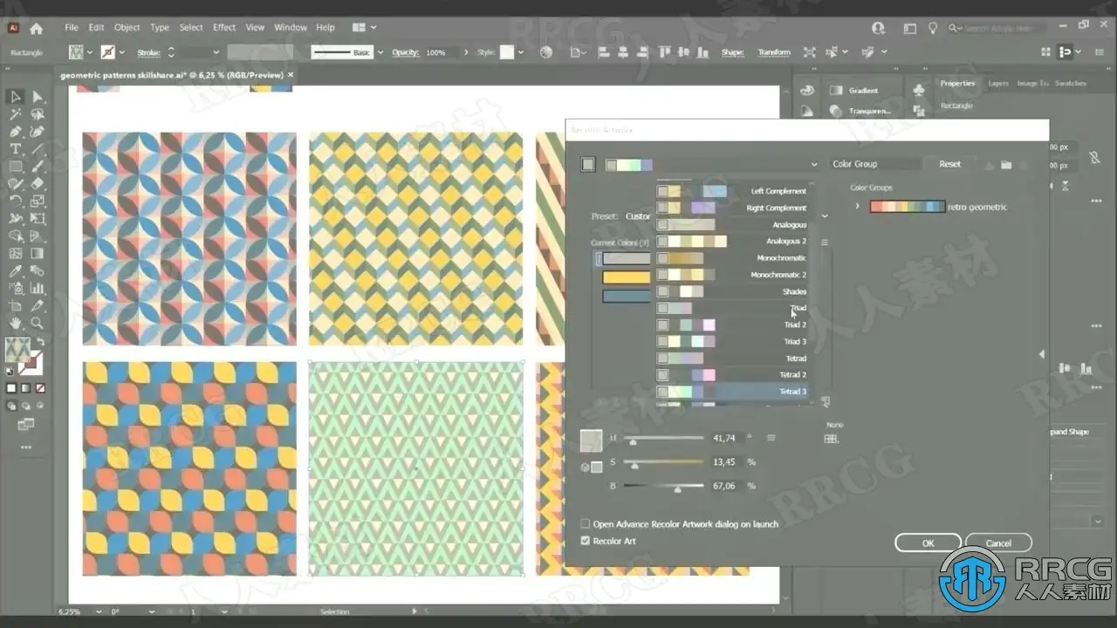Open the Window menu
Viewport: 1117px width, 628px height.
click(291, 28)
